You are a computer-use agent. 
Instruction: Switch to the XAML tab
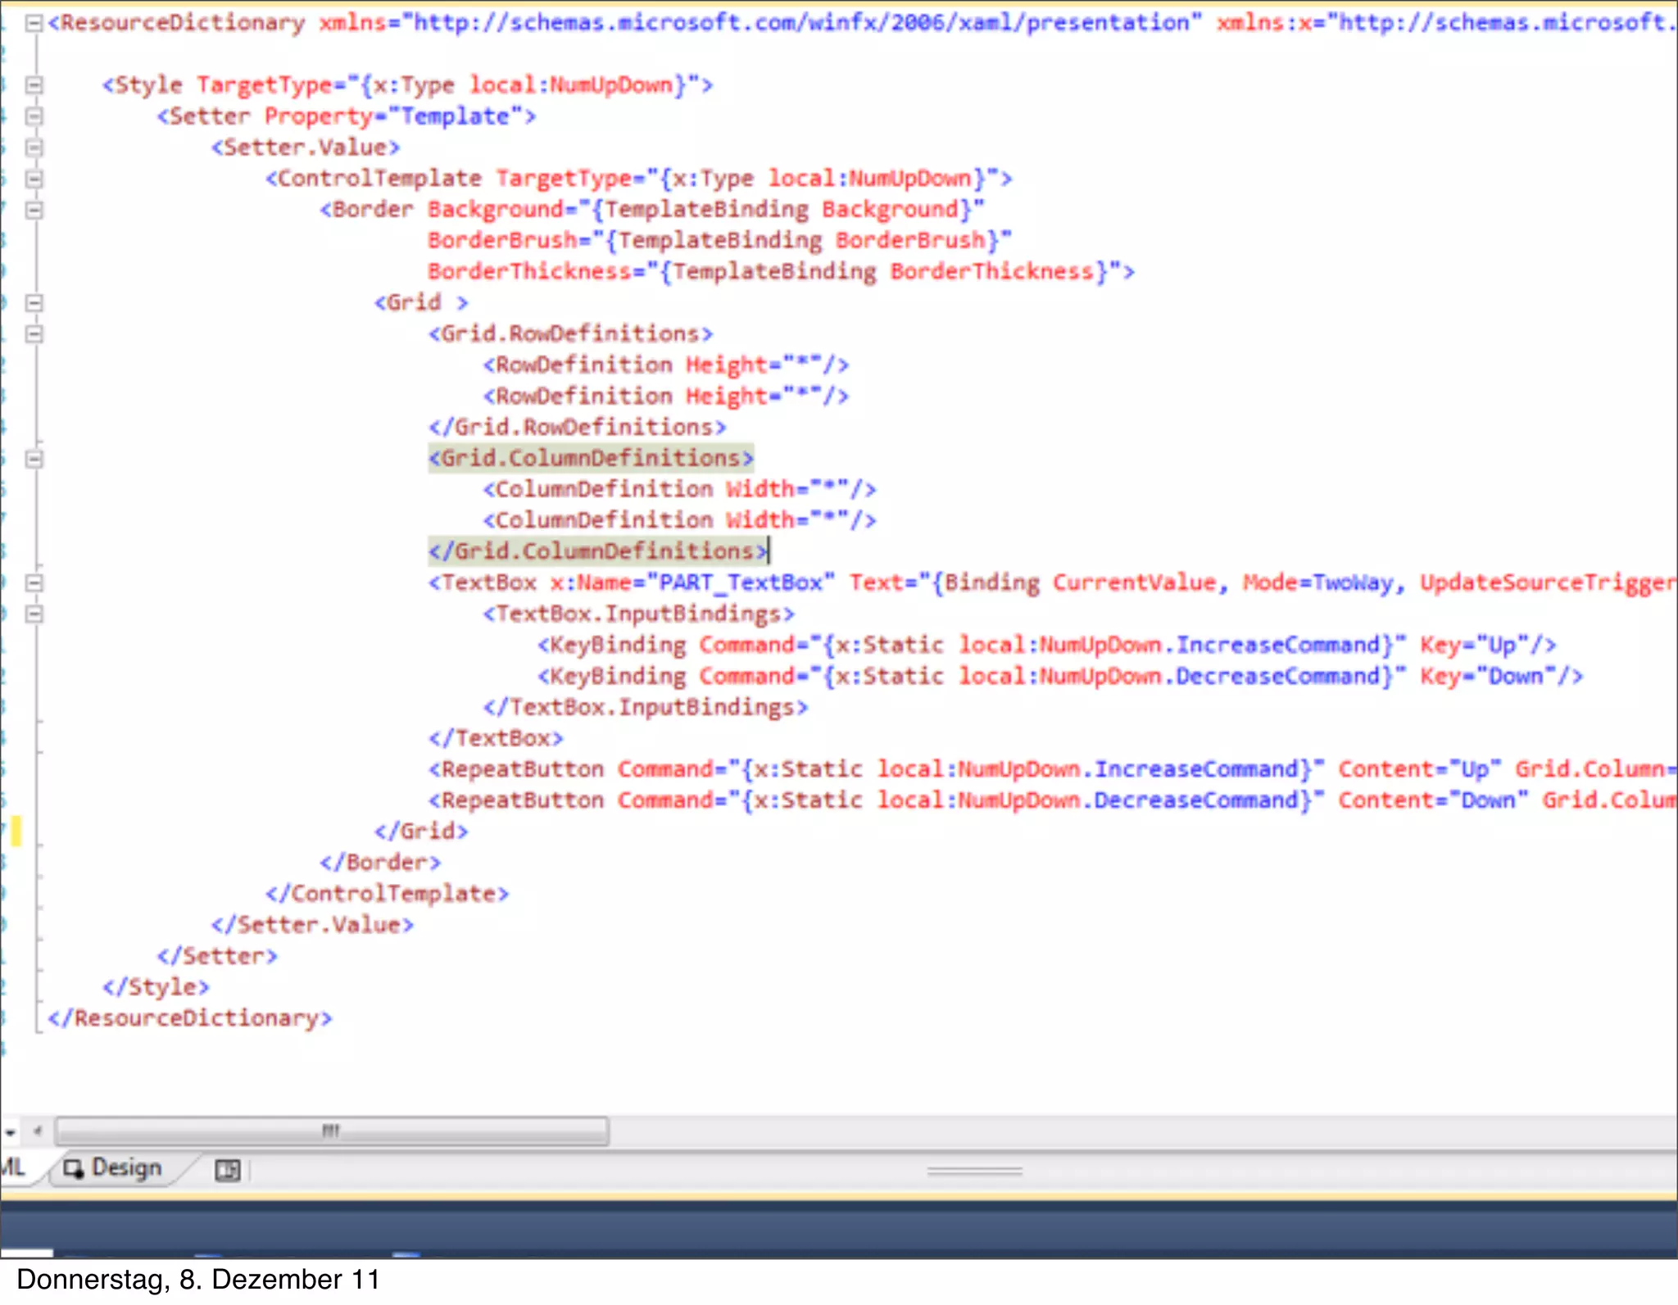(13, 1167)
